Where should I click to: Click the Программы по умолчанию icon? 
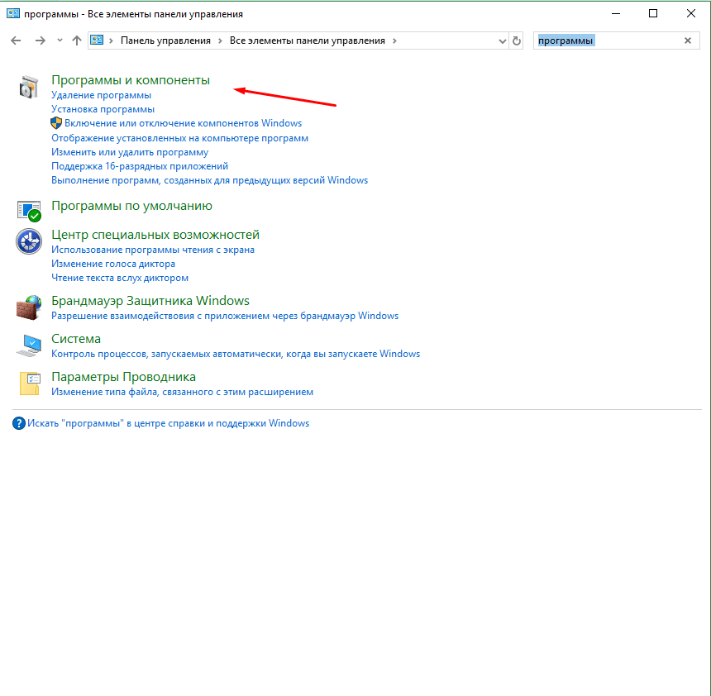[x=29, y=212]
